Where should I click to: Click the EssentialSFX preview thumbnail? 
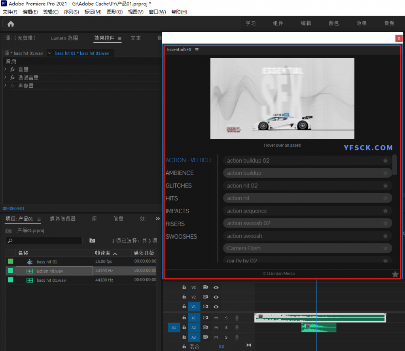pos(282,98)
